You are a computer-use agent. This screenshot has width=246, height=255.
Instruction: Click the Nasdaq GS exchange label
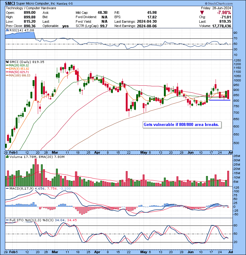[65, 4]
